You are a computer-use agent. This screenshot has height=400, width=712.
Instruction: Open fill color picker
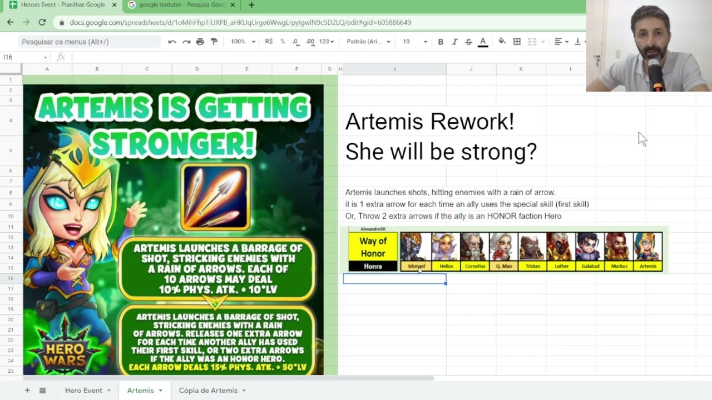point(502,42)
